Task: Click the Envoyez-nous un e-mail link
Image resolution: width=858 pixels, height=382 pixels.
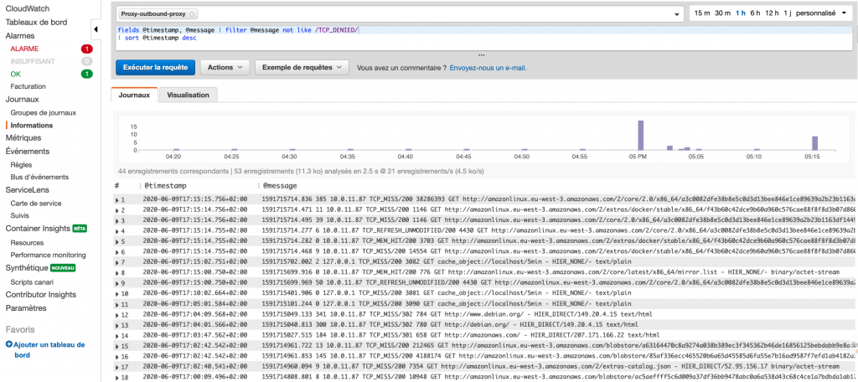Action: coord(488,67)
